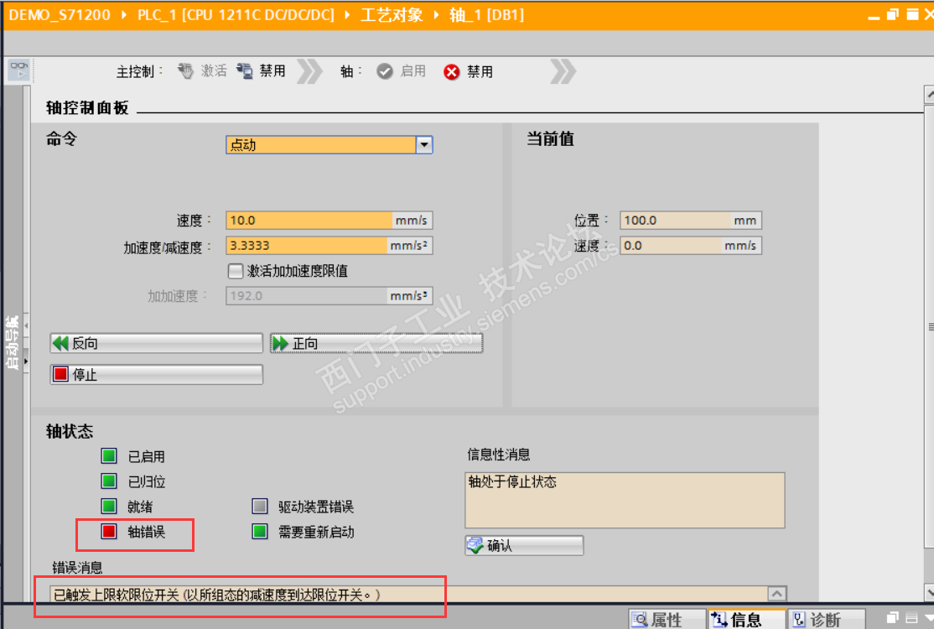Click the 信息性消息 box reading 轴处于停止状态

coord(625,501)
